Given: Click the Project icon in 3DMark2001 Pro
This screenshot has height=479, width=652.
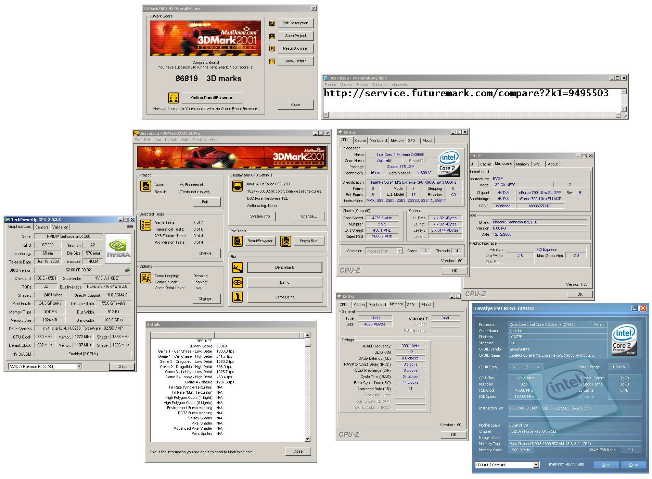Looking at the screenshot, I should [146, 186].
